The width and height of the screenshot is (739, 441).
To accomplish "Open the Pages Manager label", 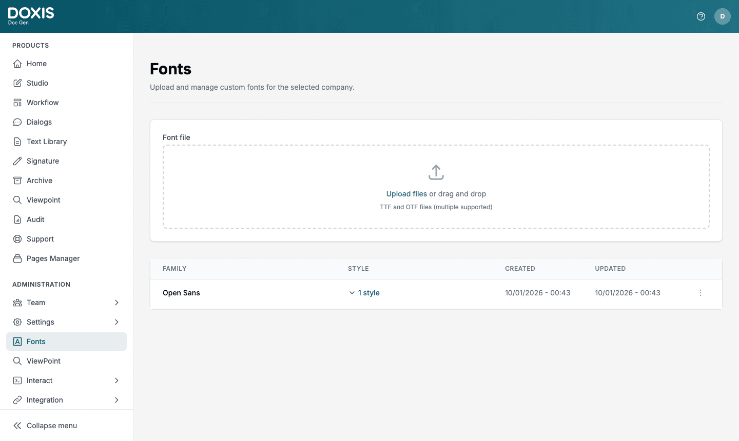I will point(53,258).
